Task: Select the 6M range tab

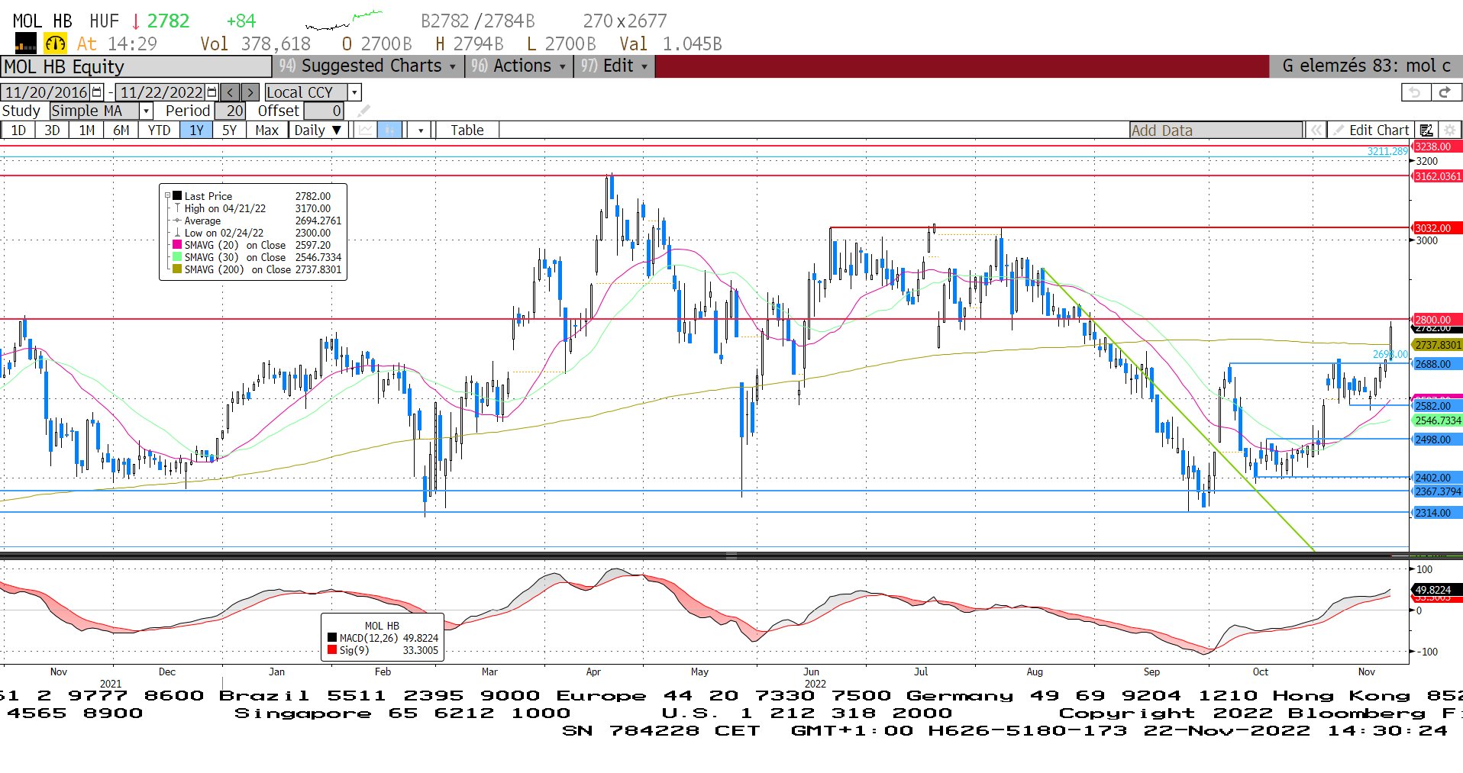Action: click(121, 130)
